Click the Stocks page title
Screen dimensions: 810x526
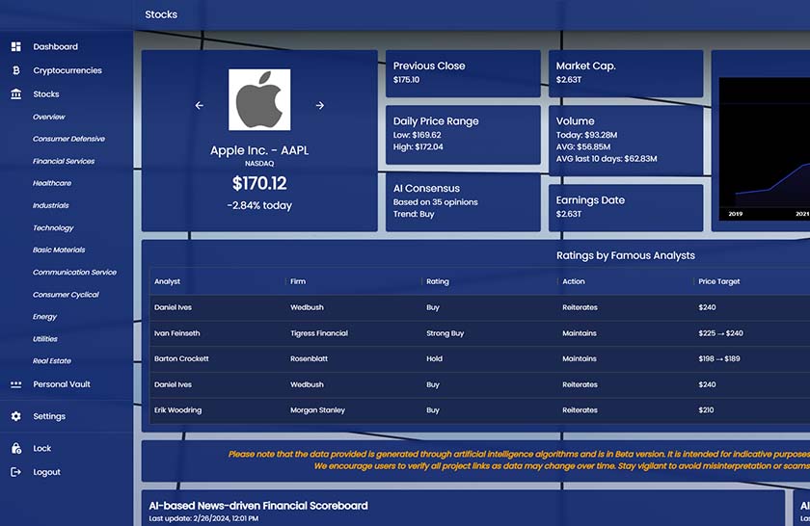coord(161,14)
